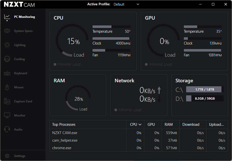Sort processes by RAM column
232x161 pixels.
tap(169, 125)
